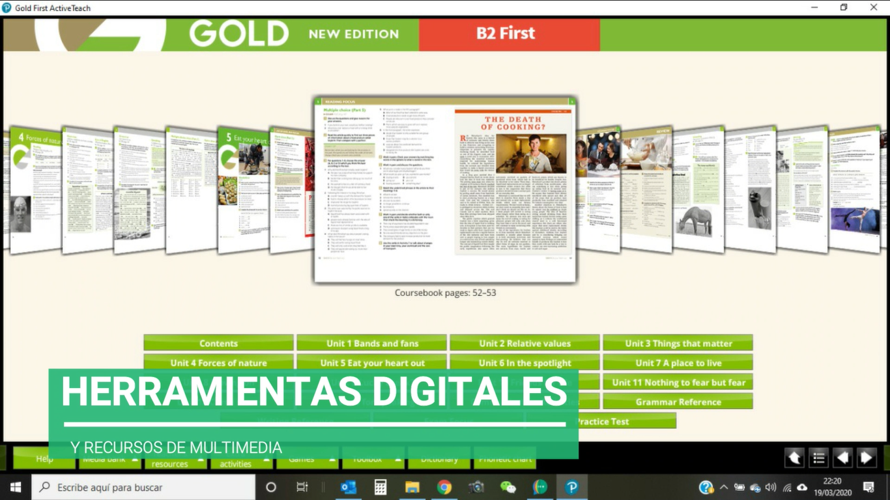This screenshot has width=890, height=500.
Task: Check the battery status tray icon
Action: [x=739, y=487]
